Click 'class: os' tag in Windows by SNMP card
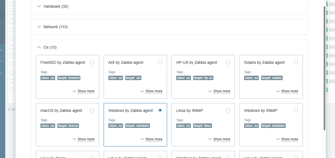 [252, 126]
